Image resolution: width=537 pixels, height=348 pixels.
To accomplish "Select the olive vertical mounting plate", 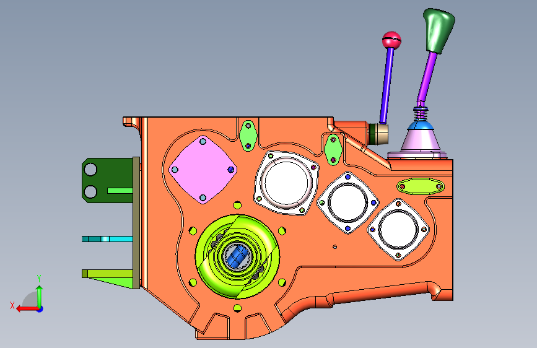I will pyautogui.click(x=136, y=223).
